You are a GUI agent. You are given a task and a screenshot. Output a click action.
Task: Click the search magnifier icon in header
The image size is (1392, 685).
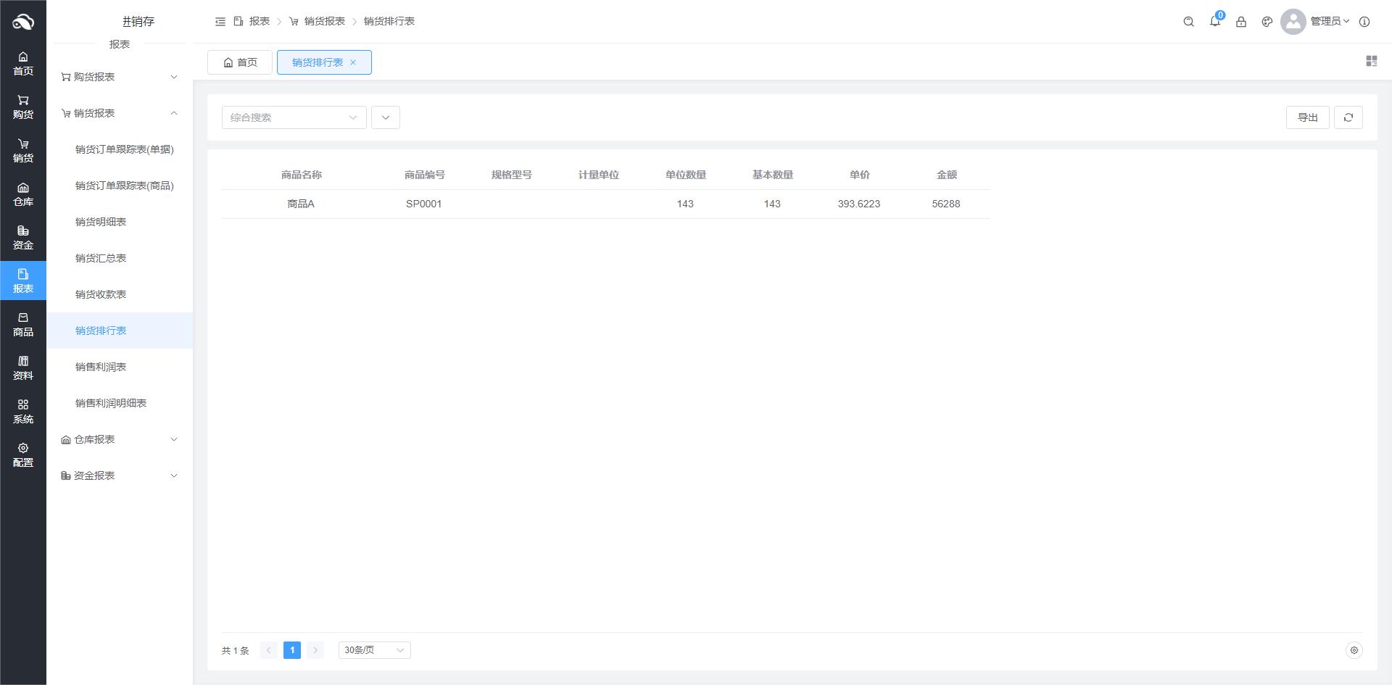point(1188,22)
